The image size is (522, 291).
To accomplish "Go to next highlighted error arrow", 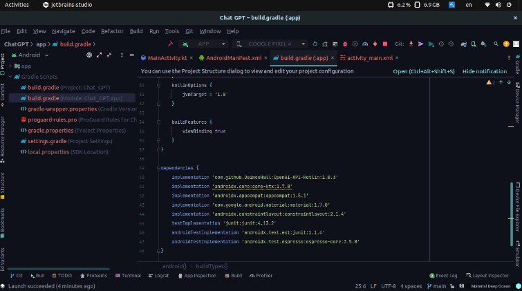I will pyautogui.click(x=509, y=82).
